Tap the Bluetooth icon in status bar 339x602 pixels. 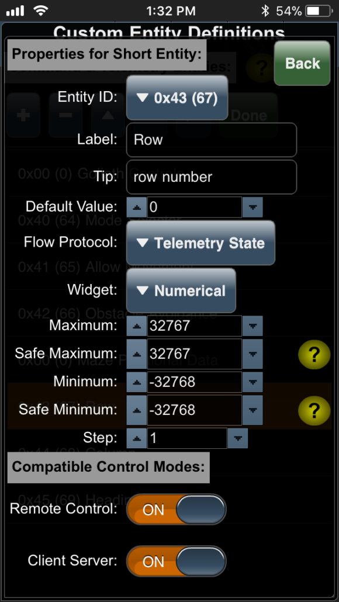[x=265, y=11]
